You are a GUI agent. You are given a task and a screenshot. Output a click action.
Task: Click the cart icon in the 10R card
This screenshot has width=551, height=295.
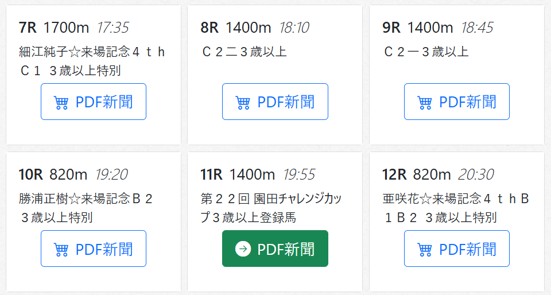(x=61, y=249)
